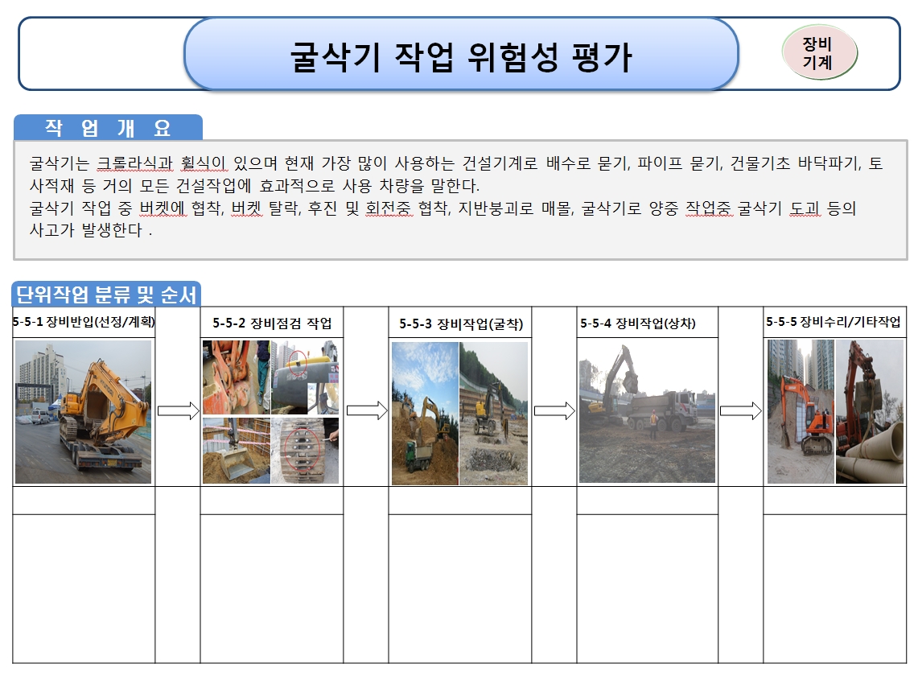Click the arrow between 5-5-1 and 5-5-2
The width and height of the screenshot is (918, 676).
(179, 410)
